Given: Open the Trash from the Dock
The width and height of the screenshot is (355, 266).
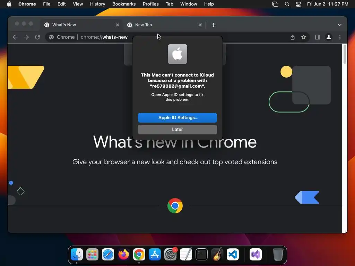Looking at the screenshot, I should [278, 255].
